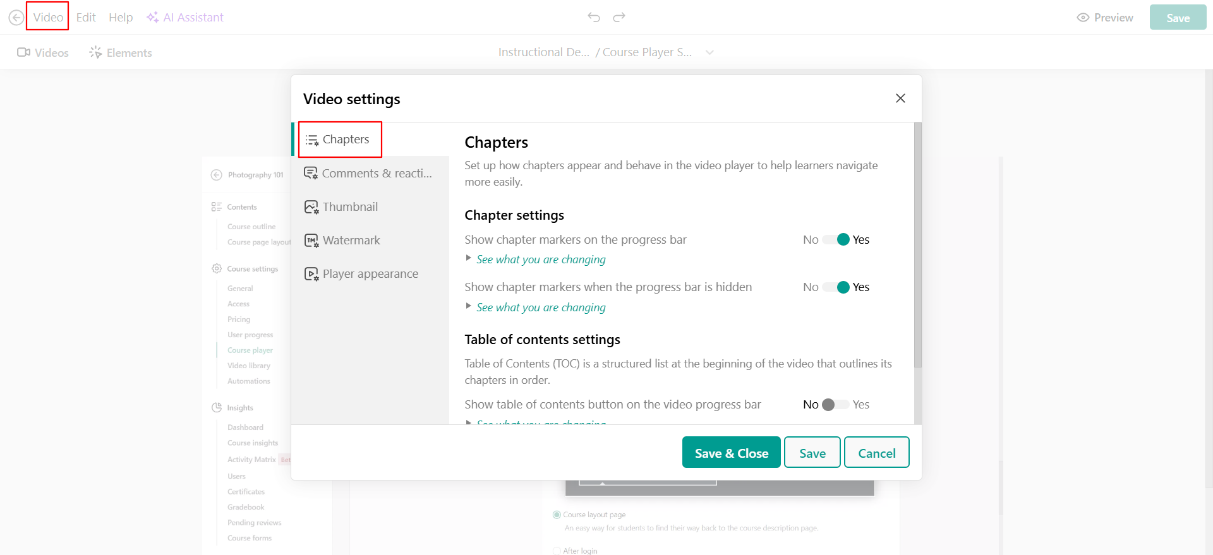This screenshot has width=1213, height=555.
Task: Click the Chapters list icon
Action: (x=312, y=140)
